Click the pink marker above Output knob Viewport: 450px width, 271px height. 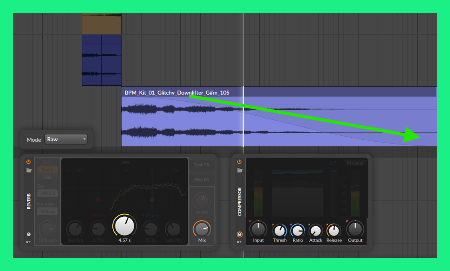[348, 222]
